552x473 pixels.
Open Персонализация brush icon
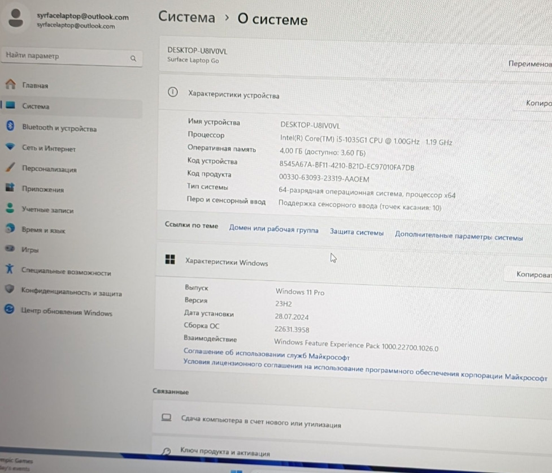(10, 168)
